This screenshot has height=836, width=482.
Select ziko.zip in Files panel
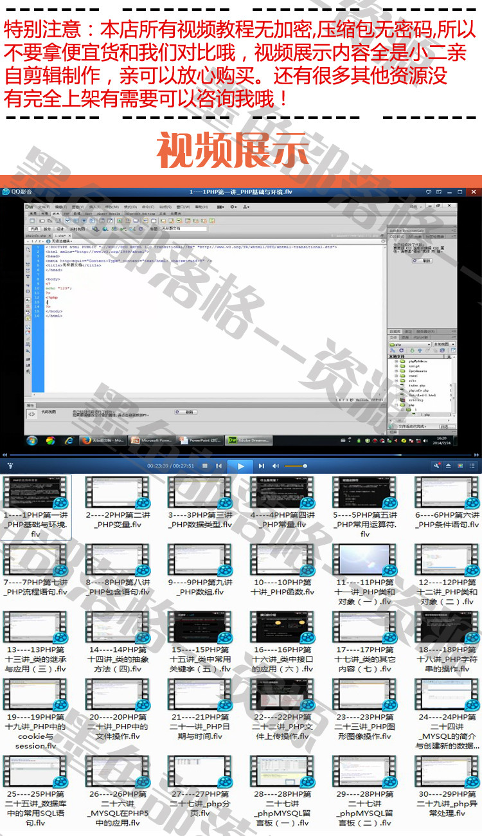coord(415,400)
